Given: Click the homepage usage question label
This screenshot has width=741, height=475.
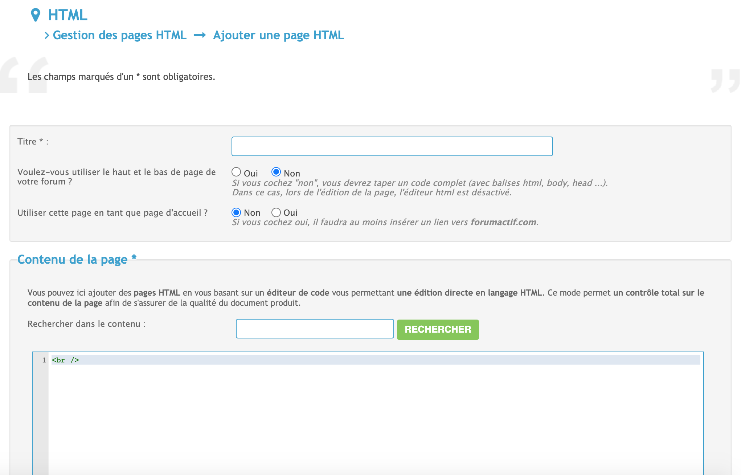Looking at the screenshot, I should click(x=112, y=213).
